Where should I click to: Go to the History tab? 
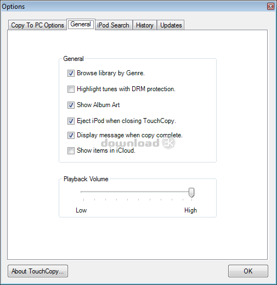pyautogui.click(x=145, y=25)
